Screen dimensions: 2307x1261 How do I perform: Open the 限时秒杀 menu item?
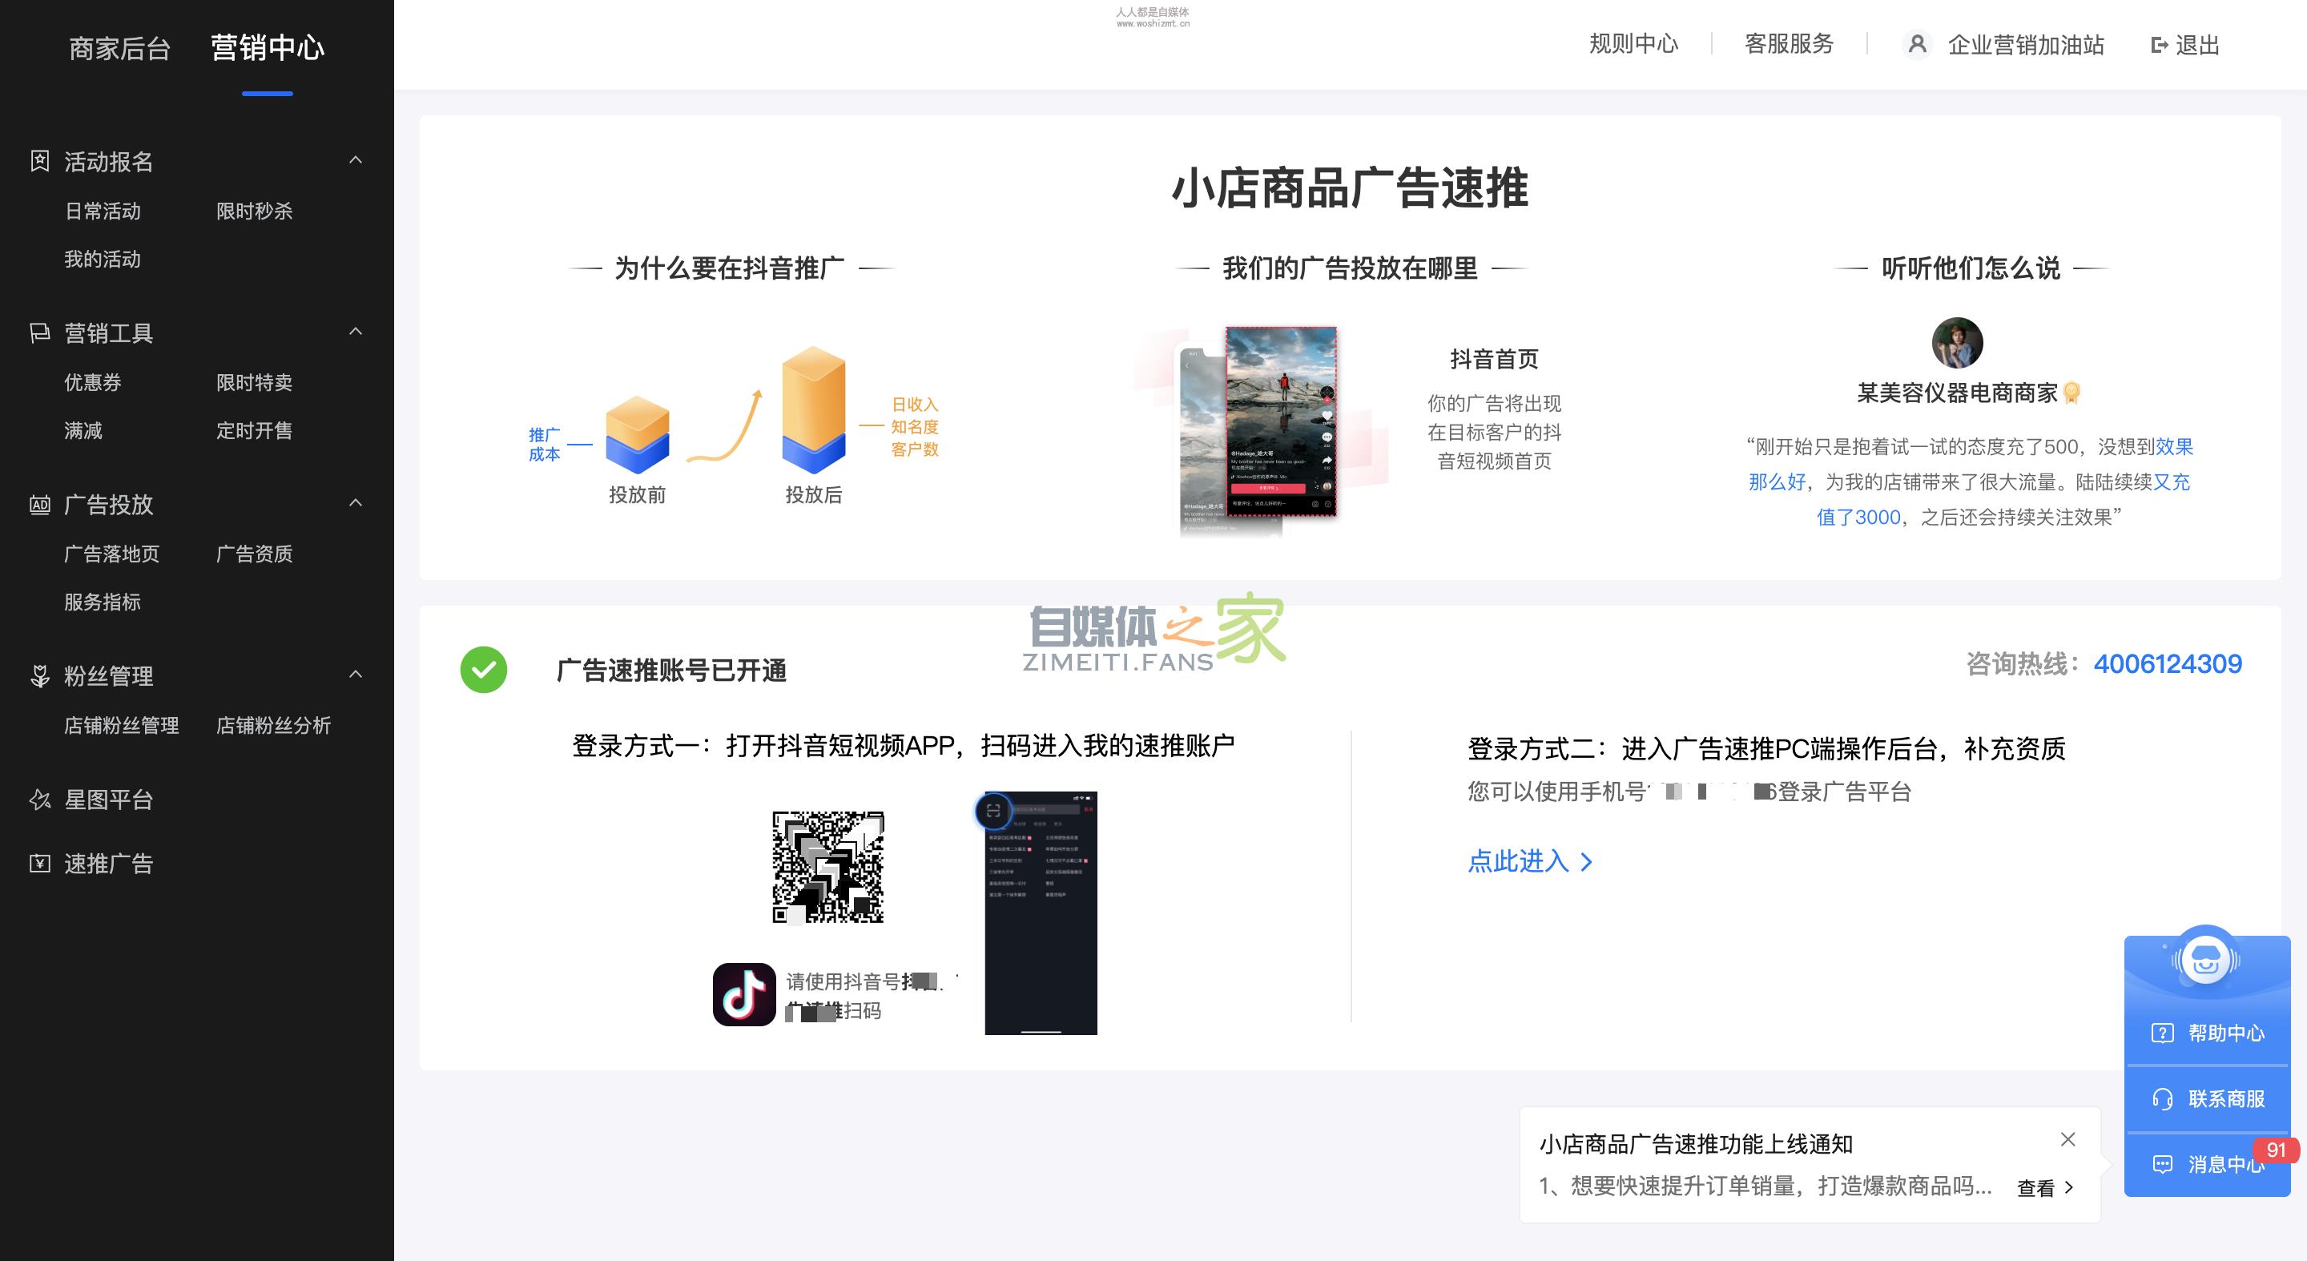coord(255,212)
